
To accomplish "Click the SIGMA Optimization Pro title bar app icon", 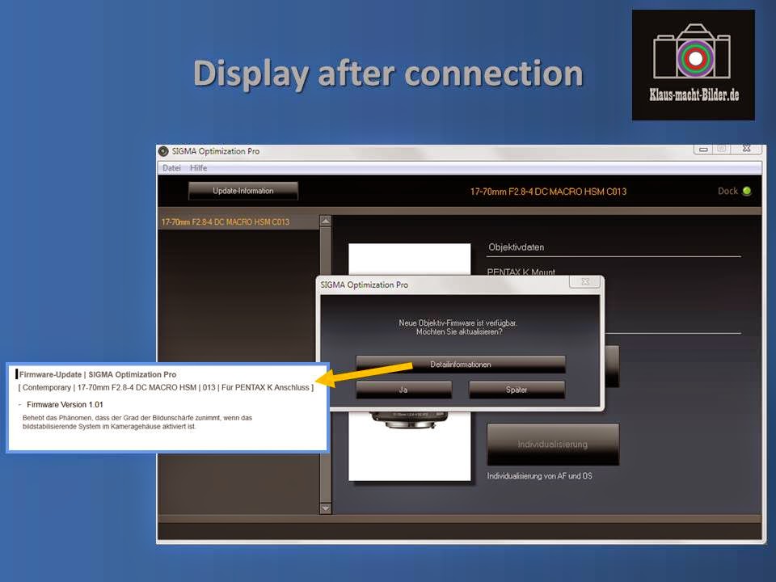I will coord(163,151).
